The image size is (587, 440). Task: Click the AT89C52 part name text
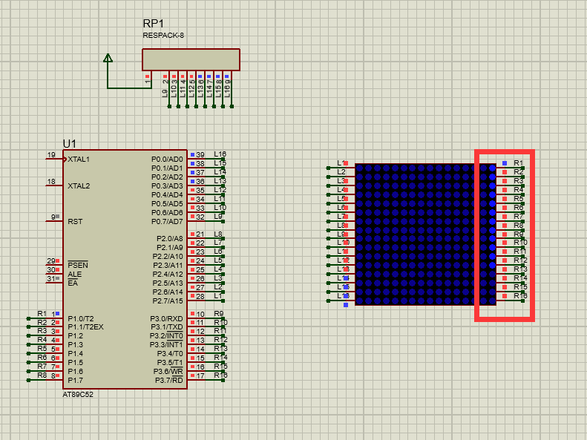coord(78,394)
